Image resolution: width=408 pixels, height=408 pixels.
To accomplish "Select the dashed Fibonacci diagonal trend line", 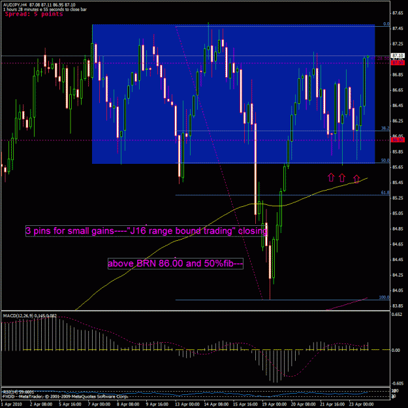I will point(219,163).
